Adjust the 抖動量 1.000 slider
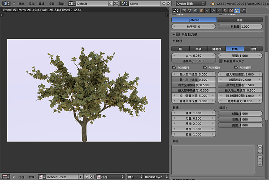This screenshot has height=180, width=269. pos(240,26)
